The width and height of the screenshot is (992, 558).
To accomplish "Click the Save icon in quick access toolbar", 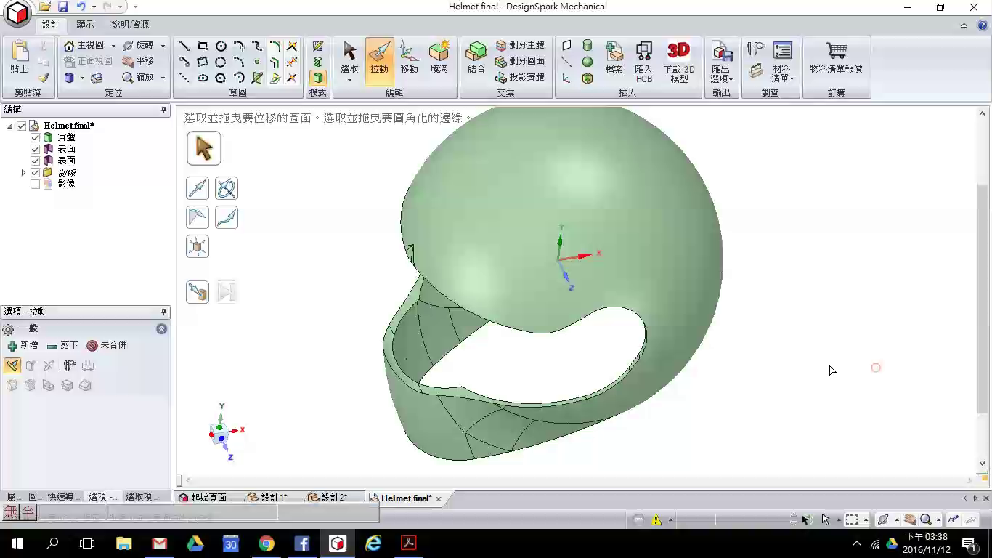I will point(63,7).
